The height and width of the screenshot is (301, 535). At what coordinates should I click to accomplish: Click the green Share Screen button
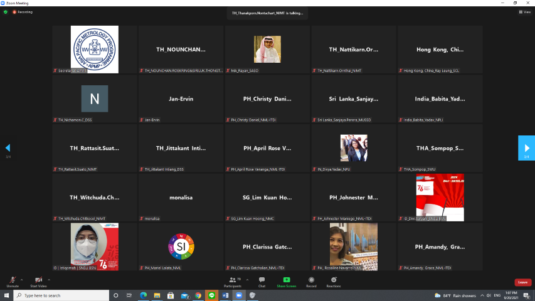click(287, 280)
